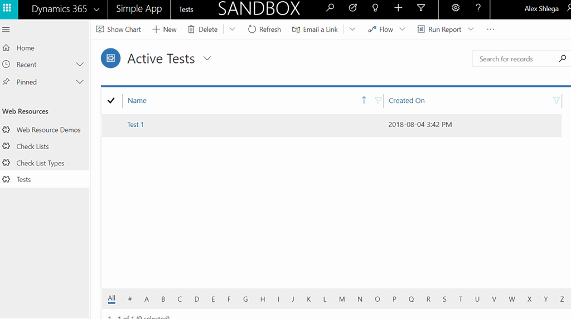Viewport: 571px width, 319px height.
Task: Expand the Active Tests view selector
Action: point(207,58)
